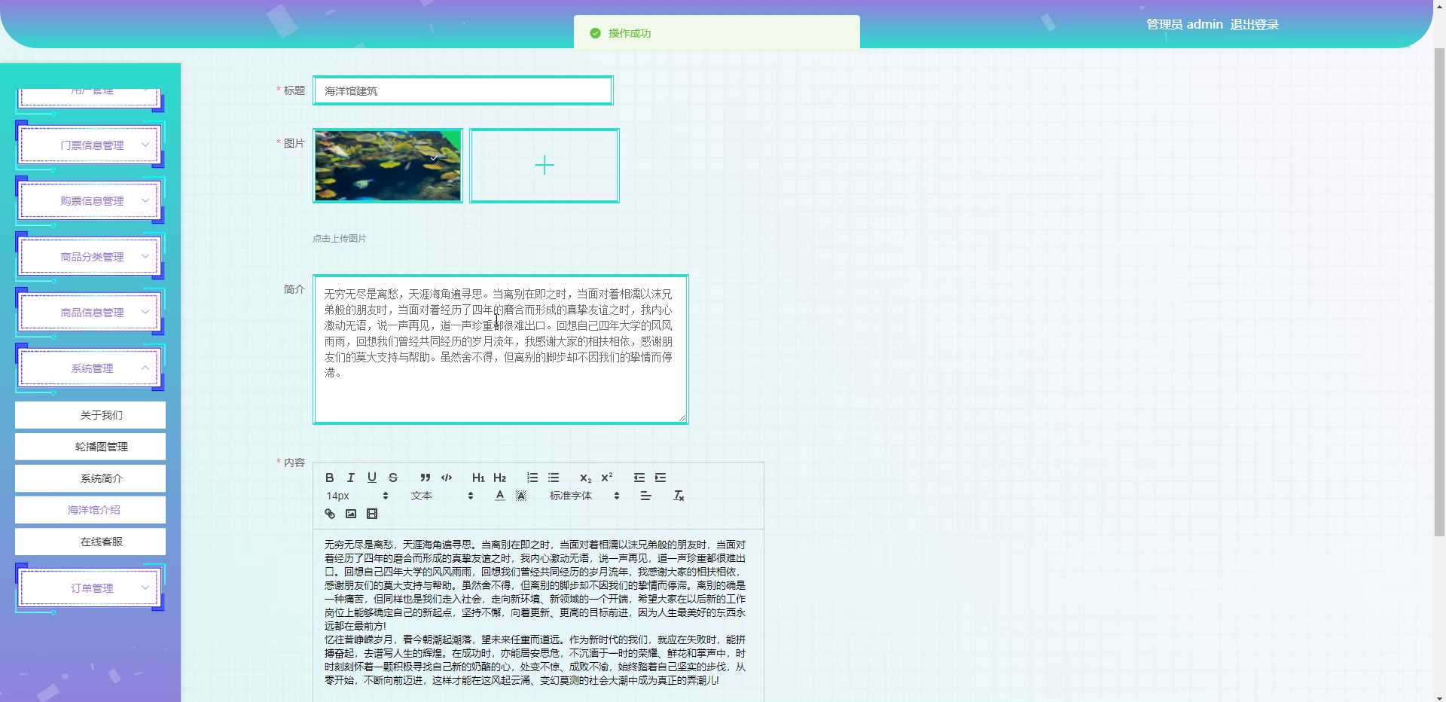Apply italic formatting in the editor

[x=350, y=478]
